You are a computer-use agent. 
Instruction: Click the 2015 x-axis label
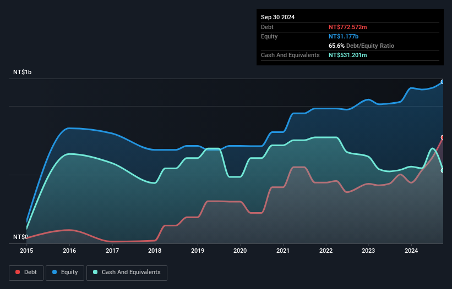tap(26, 251)
